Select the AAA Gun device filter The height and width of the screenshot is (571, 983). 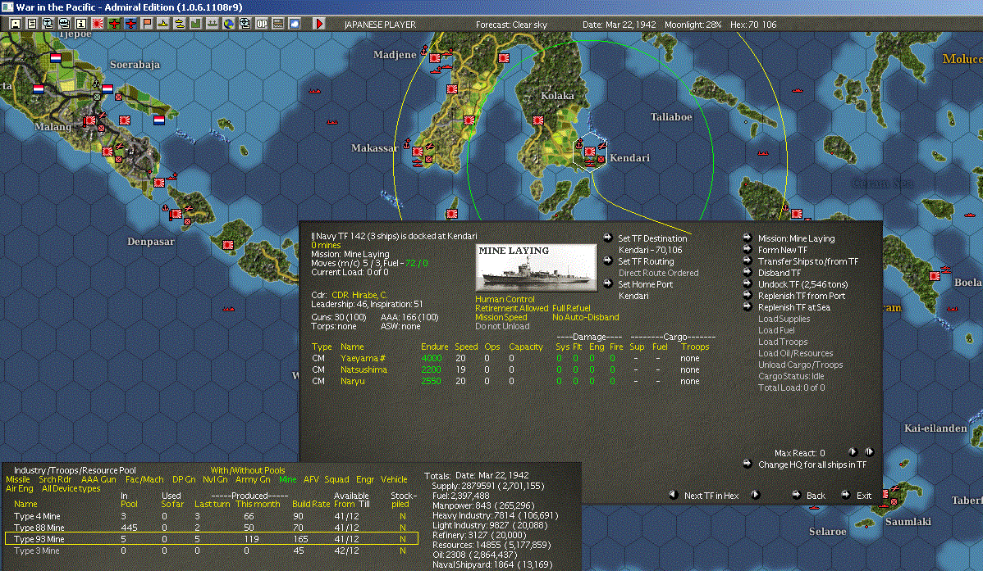tap(98, 479)
